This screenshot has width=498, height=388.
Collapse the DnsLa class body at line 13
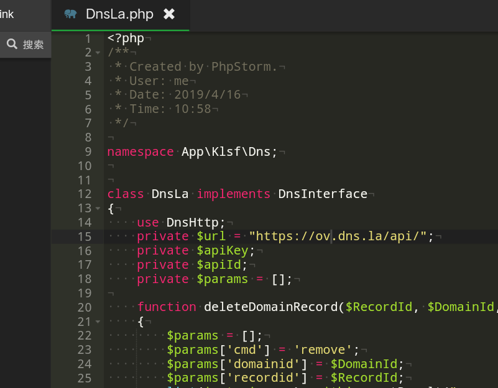click(x=98, y=209)
